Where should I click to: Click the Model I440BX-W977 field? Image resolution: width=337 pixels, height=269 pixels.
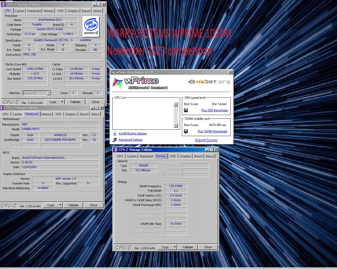pos(46,129)
